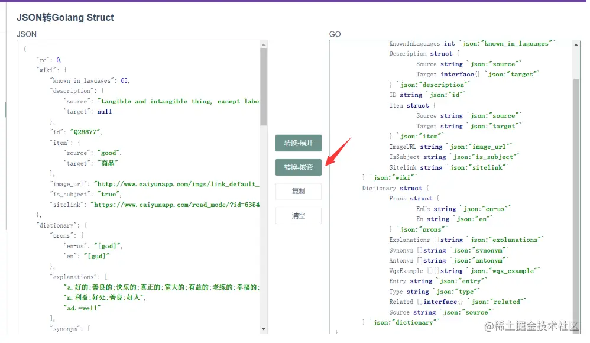Image resolution: width=590 pixels, height=343 pixels.
Task: Click the "Target interface{}" line in GO output
Action: tap(478, 74)
